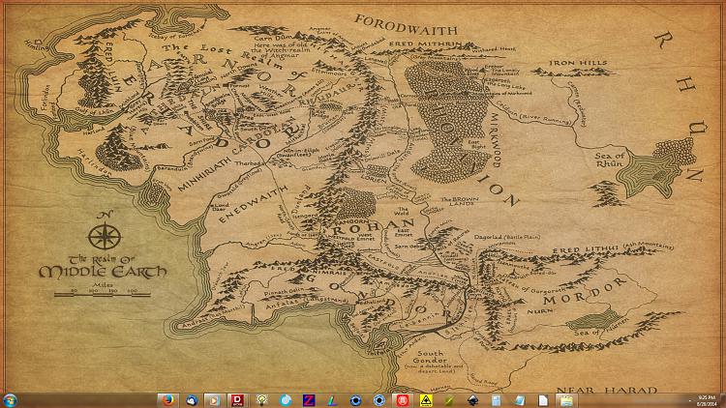Open the light bulb taskbar icon

pos(261,400)
